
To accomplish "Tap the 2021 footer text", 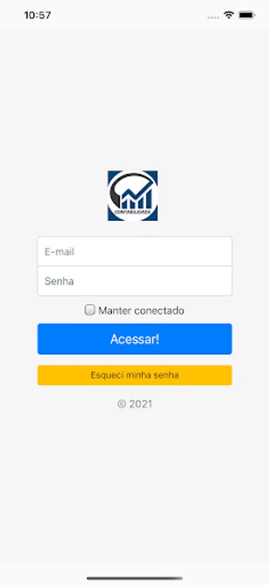I will click(141, 404).
